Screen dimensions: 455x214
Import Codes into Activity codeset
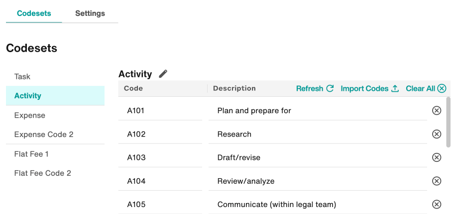[x=370, y=88]
